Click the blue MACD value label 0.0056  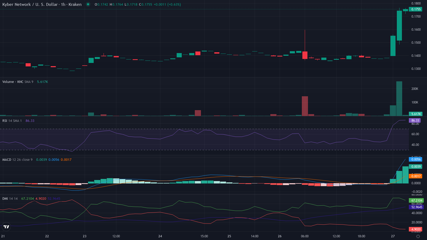click(x=415, y=160)
